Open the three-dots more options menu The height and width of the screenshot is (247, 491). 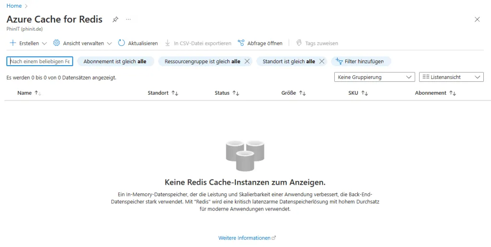[128, 20]
